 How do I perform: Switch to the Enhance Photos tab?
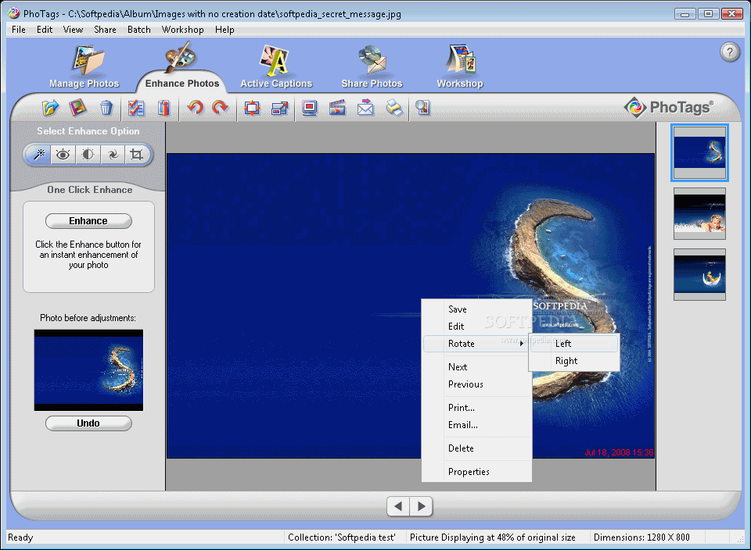(182, 67)
